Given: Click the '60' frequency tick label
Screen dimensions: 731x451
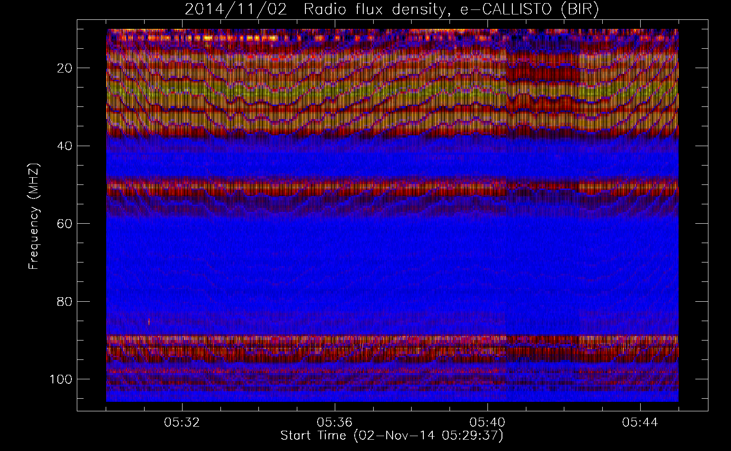Looking at the screenshot, I should point(65,223).
